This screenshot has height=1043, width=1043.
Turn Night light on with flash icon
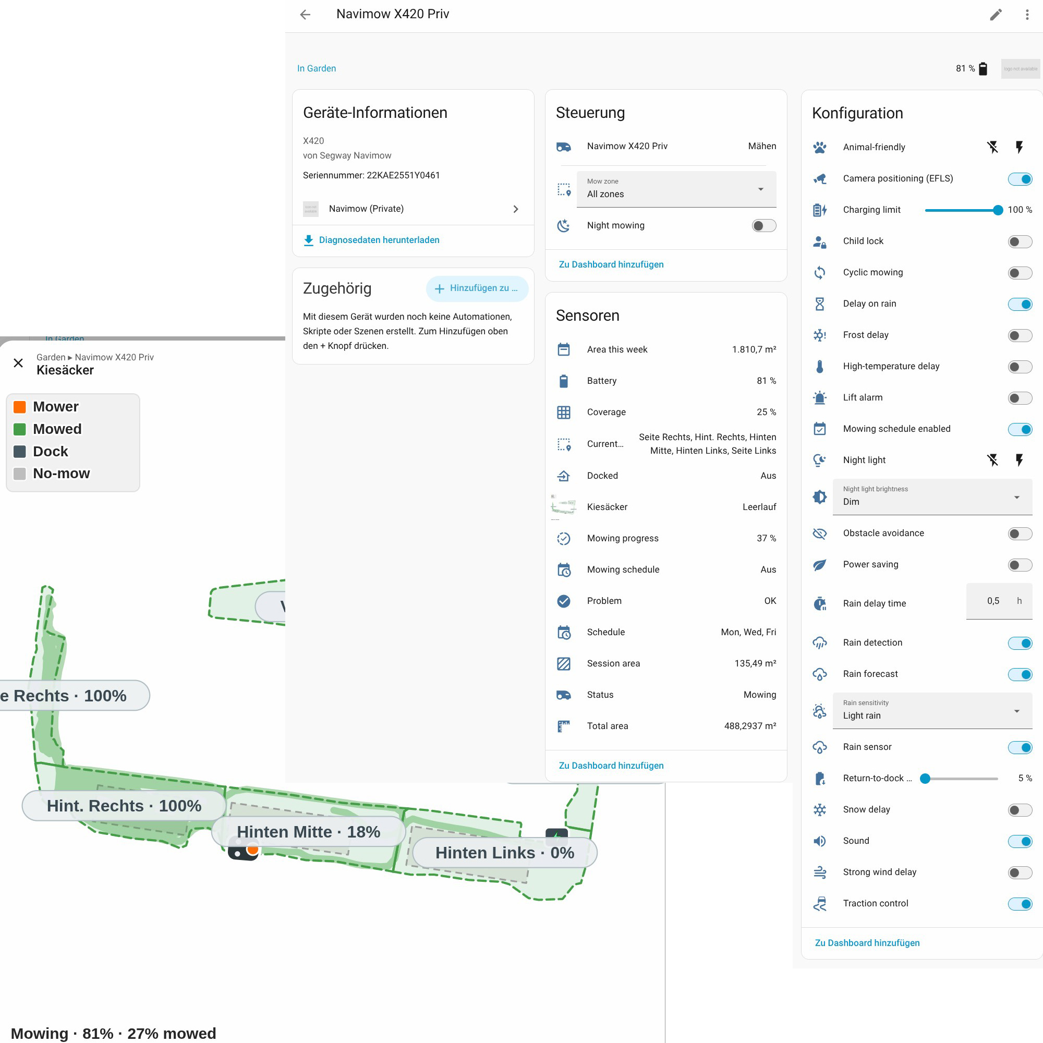point(1019,460)
